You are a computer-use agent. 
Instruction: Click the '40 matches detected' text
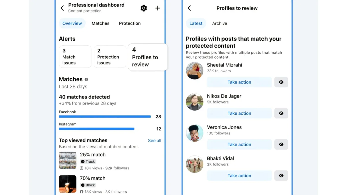coord(84,97)
